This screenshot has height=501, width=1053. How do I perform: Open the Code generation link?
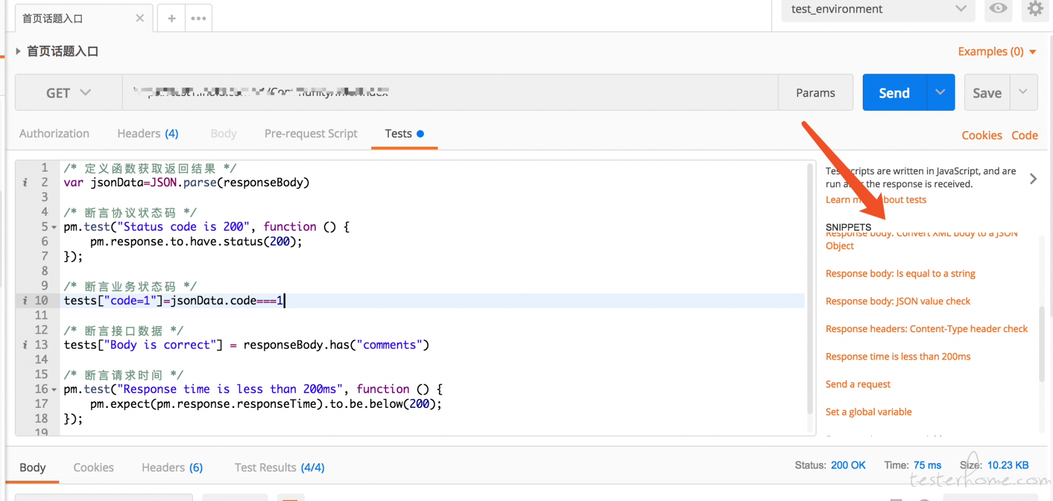coord(1024,135)
